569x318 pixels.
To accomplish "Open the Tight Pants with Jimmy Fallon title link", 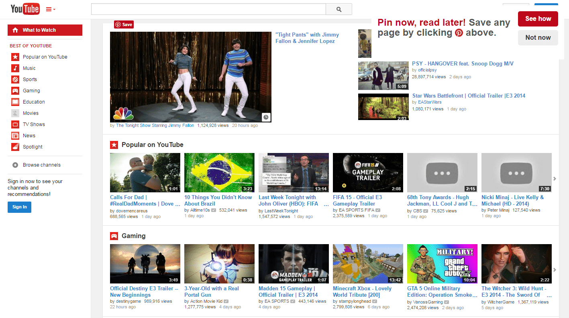I will [x=307, y=38].
